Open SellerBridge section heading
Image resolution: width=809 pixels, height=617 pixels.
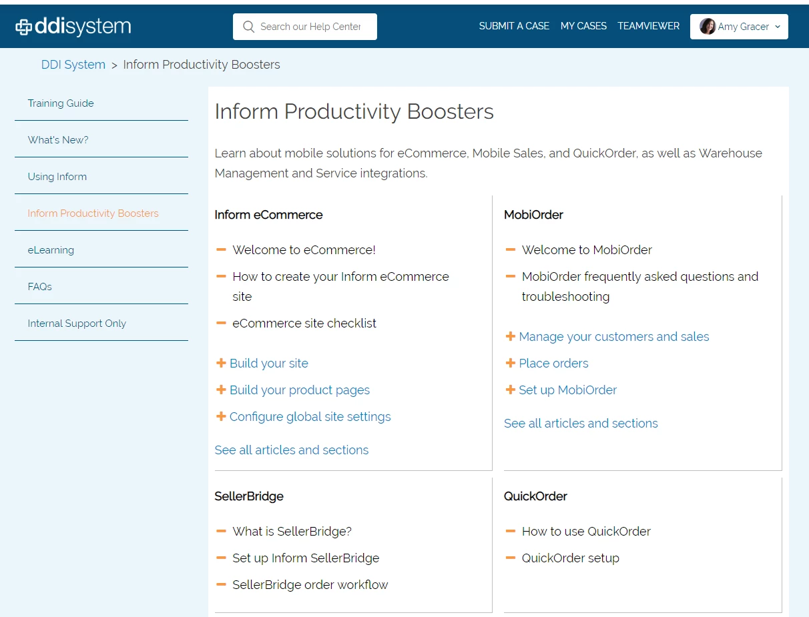[249, 496]
